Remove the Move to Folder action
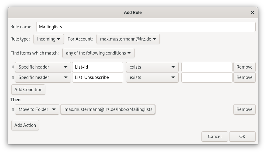The width and height of the screenshot is (266, 153). pyautogui.click(x=244, y=109)
